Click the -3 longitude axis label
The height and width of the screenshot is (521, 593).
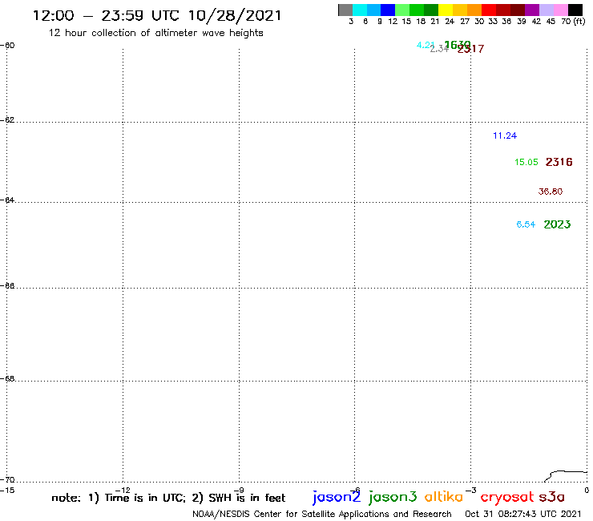[x=471, y=490]
